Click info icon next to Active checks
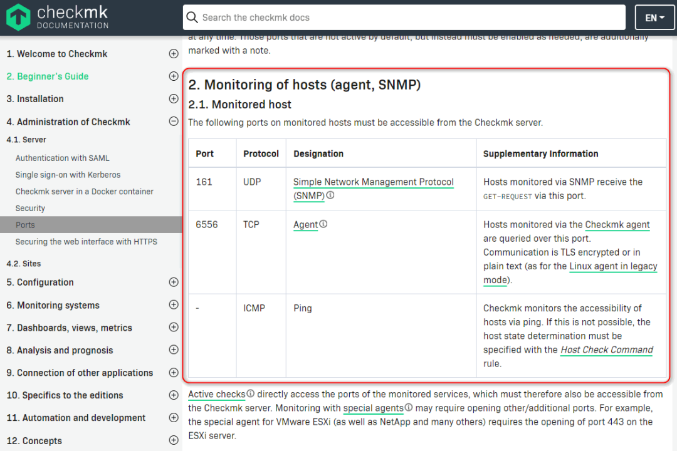 [250, 394]
